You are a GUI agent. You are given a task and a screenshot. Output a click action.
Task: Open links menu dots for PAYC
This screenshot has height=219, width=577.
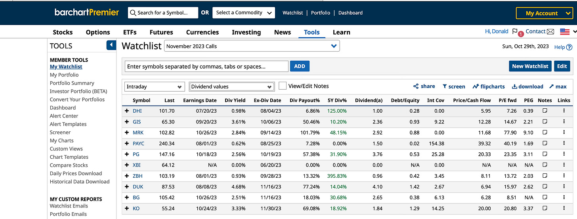point(564,143)
